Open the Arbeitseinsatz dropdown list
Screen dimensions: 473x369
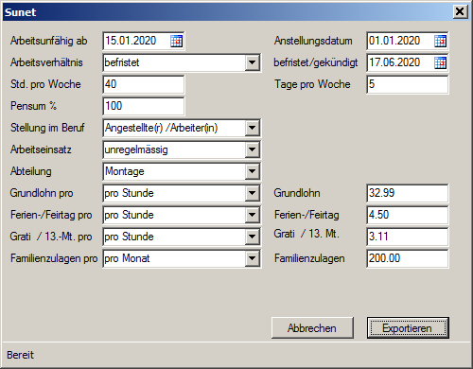[252, 149]
